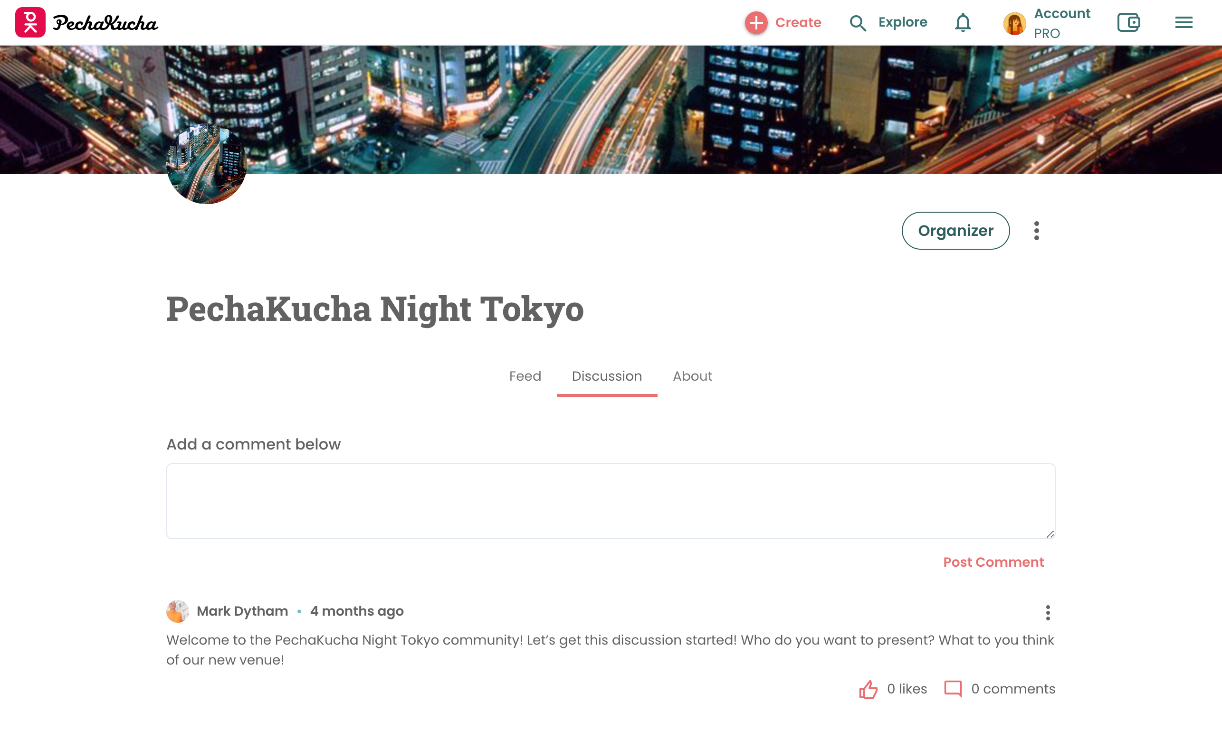1222x731 pixels.
Task: Switch to the Feed tab
Action: pyautogui.click(x=525, y=376)
